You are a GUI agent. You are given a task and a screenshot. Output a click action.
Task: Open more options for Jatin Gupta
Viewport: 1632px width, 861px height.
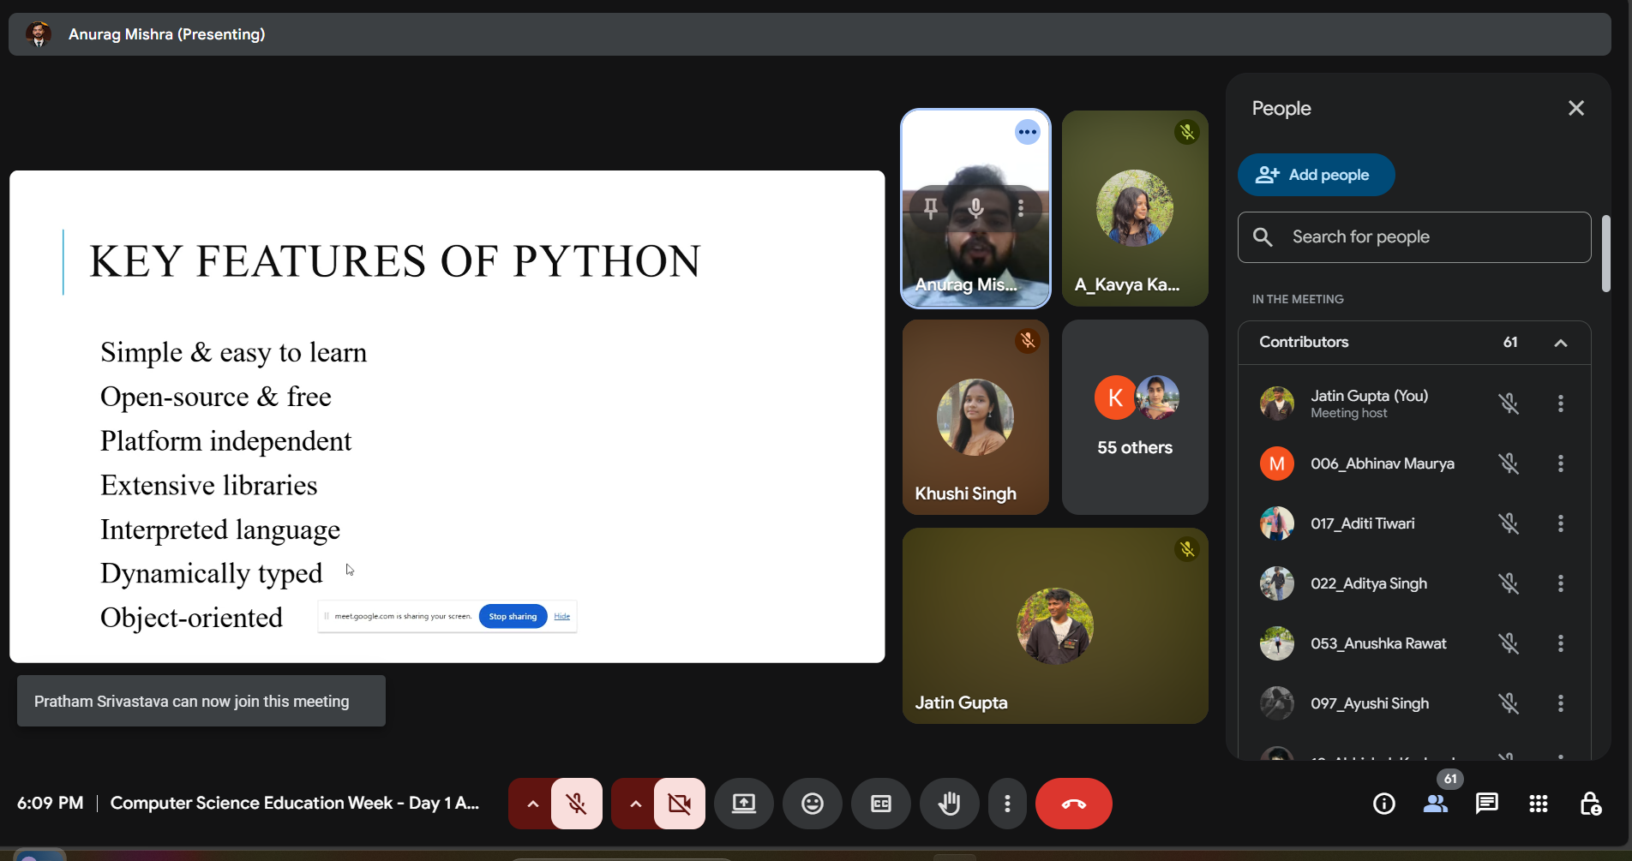click(1561, 404)
